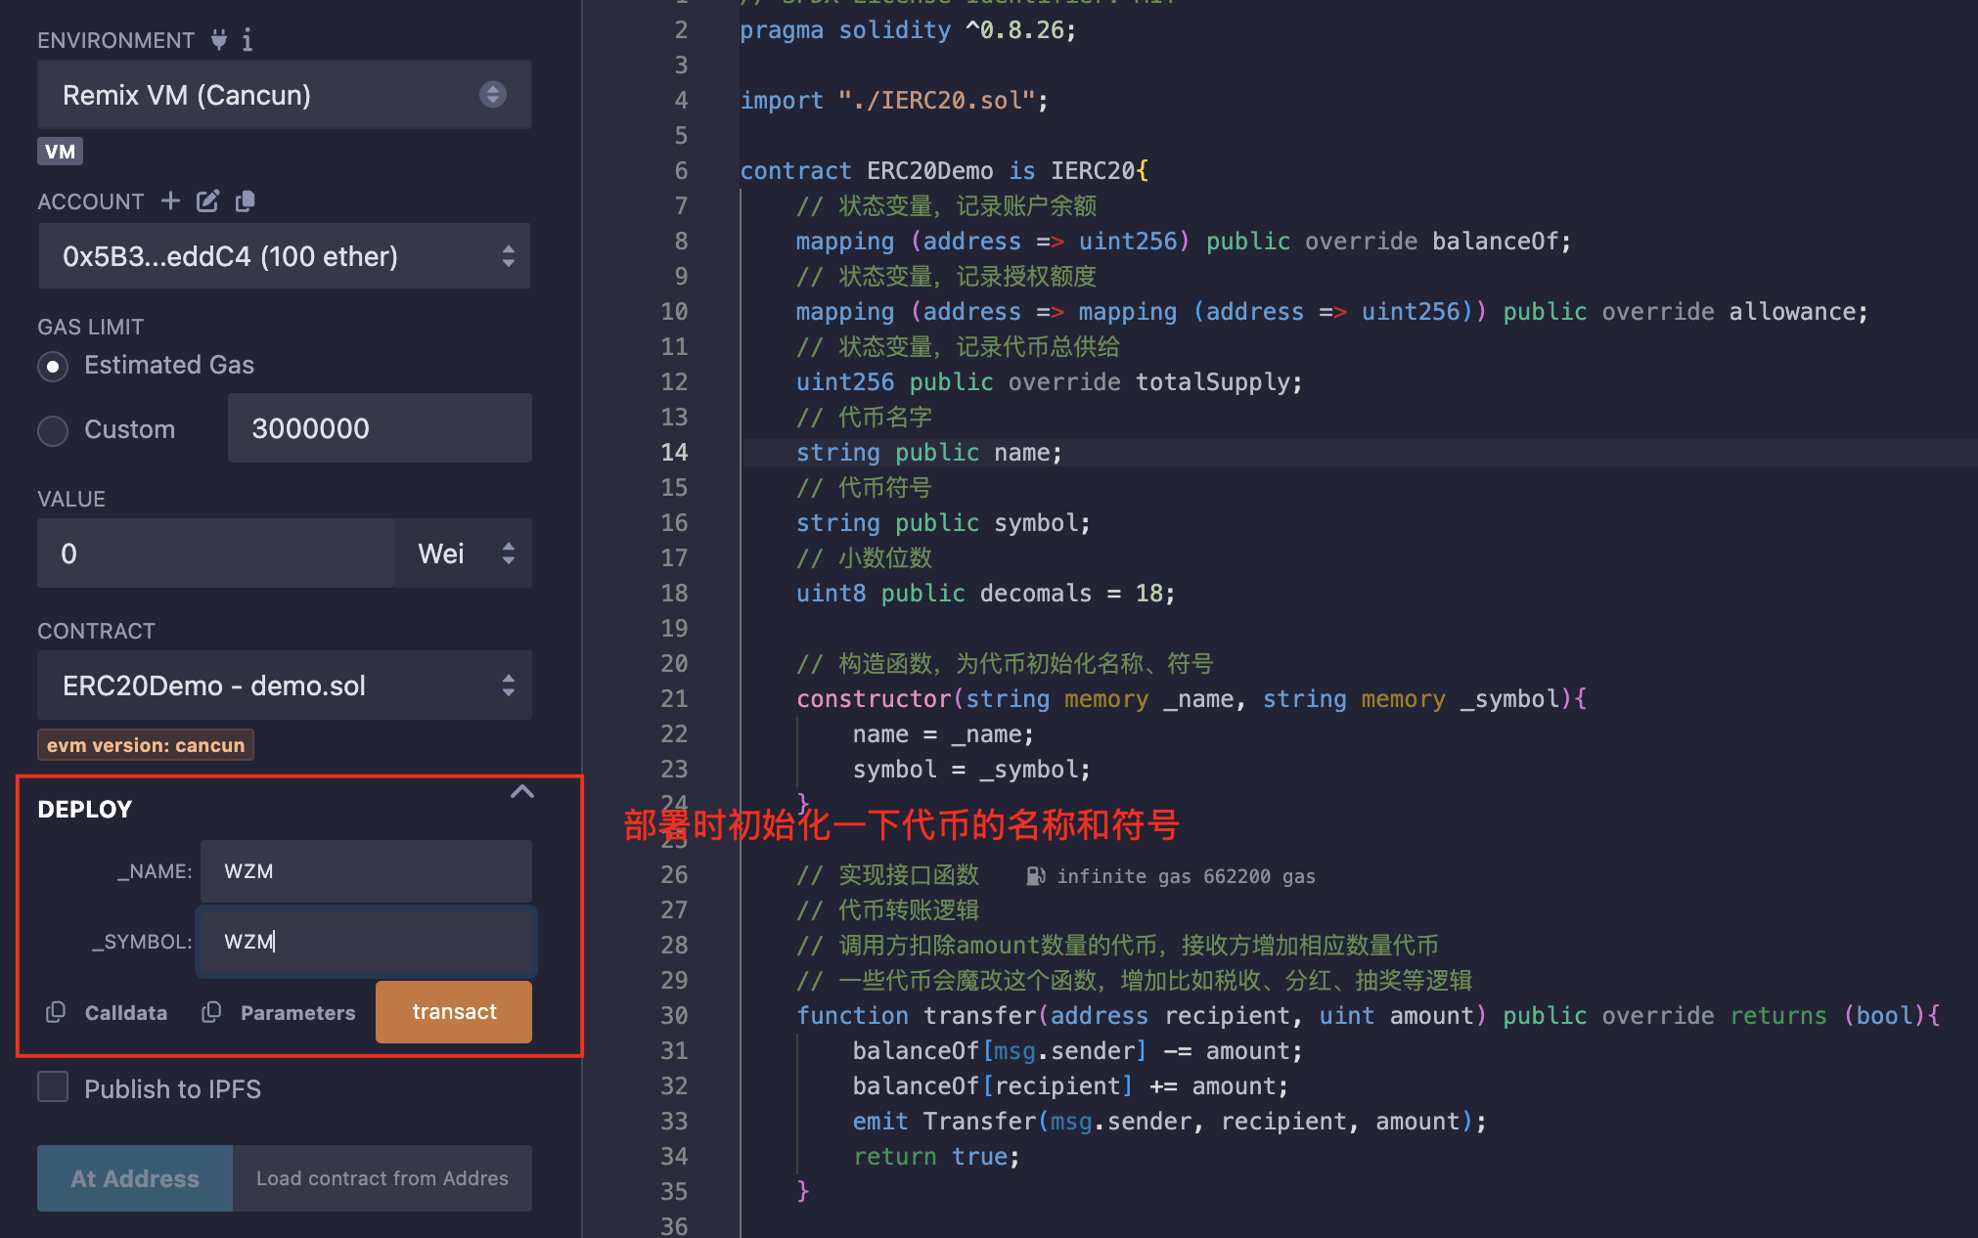Viewport: 1978px width, 1238px height.
Task: Open the Wei unit dropdown
Action: click(x=464, y=553)
